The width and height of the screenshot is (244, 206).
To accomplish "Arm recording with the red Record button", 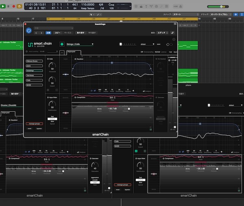I will click(14, 7).
